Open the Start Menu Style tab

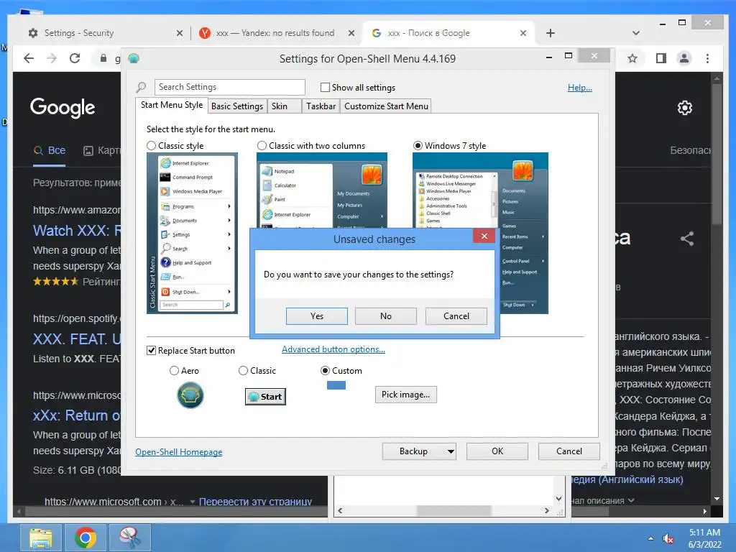172,105
